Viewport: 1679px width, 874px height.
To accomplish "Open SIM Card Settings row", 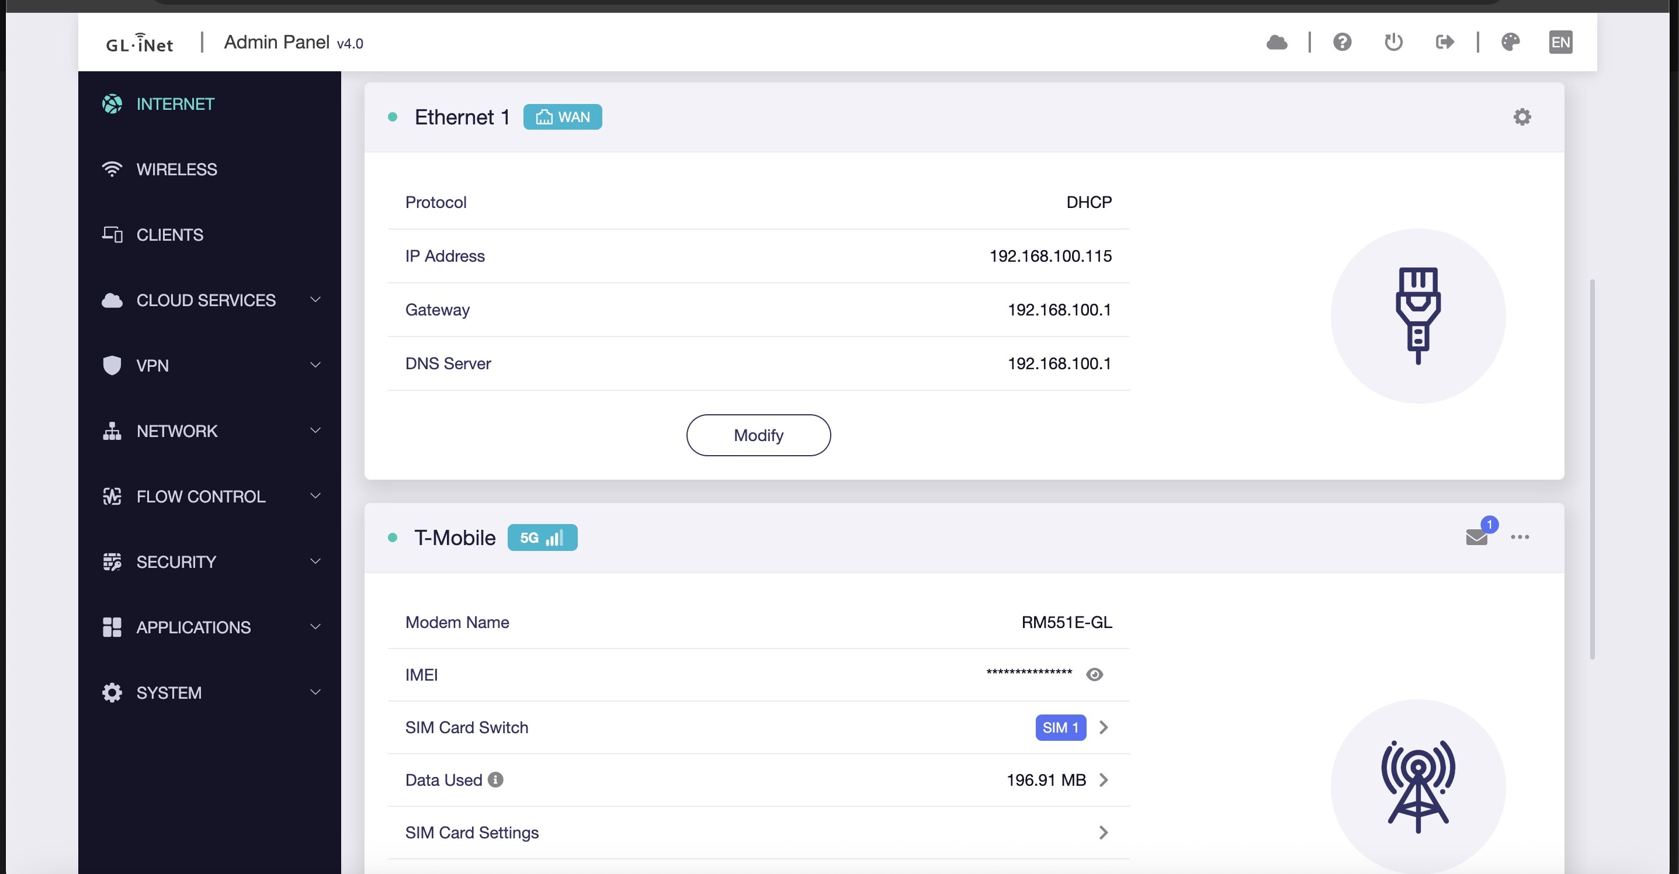I will click(x=758, y=833).
